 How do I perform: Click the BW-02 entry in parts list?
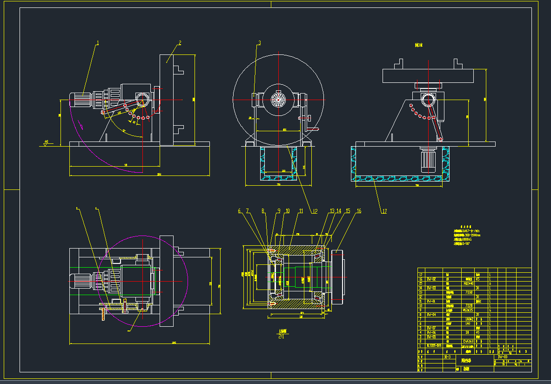pyautogui.click(x=431, y=279)
